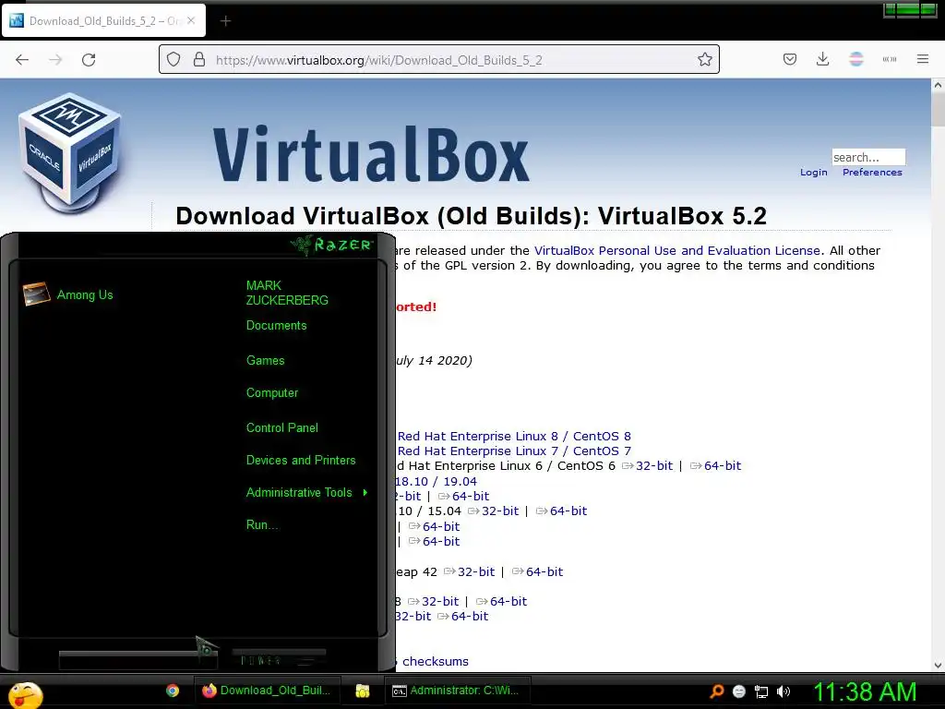Image resolution: width=945 pixels, height=709 pixels.
Task: Open the Firefox downloads panel
Action: point(822,59)
